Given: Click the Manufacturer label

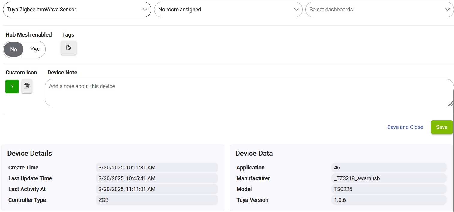Looking at the screenshot, I should pos(253,178).
